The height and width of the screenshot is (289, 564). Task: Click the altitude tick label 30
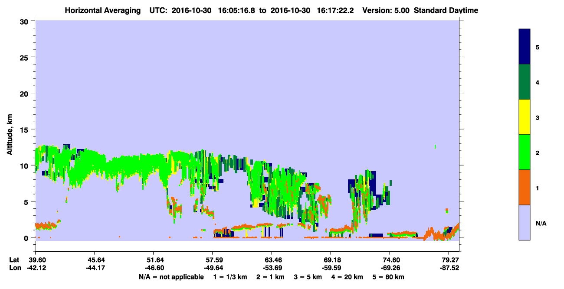pos(25,22)
